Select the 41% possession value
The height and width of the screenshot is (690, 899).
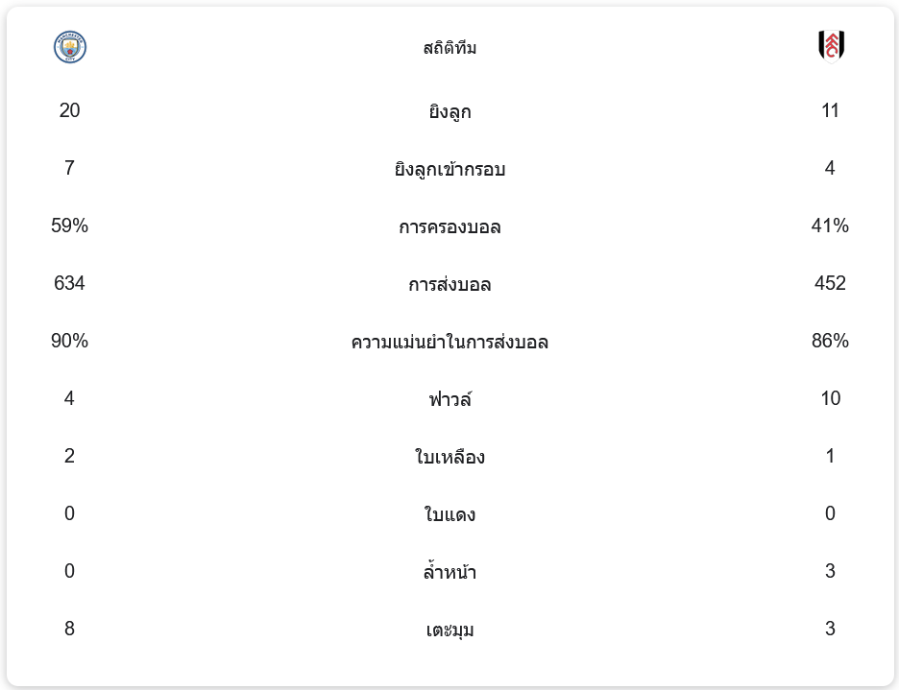pos(830,226)
